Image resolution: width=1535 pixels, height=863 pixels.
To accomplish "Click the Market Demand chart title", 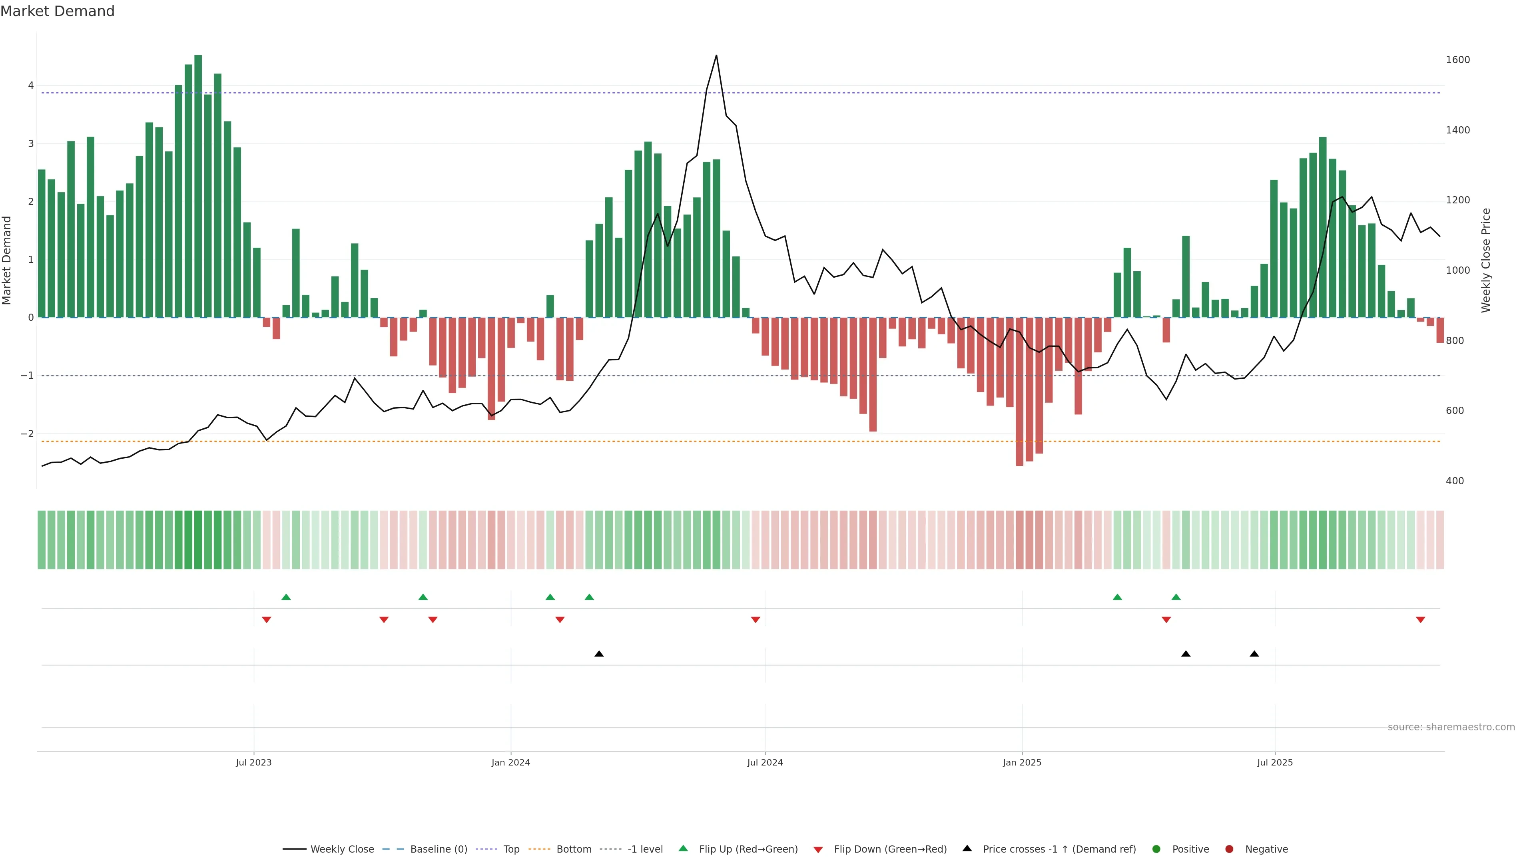I will tap(57, 11).
